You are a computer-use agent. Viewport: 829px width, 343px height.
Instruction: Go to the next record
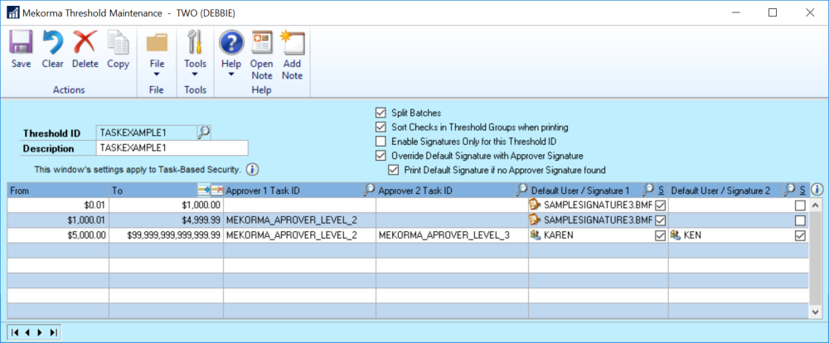tap(40, 332)
